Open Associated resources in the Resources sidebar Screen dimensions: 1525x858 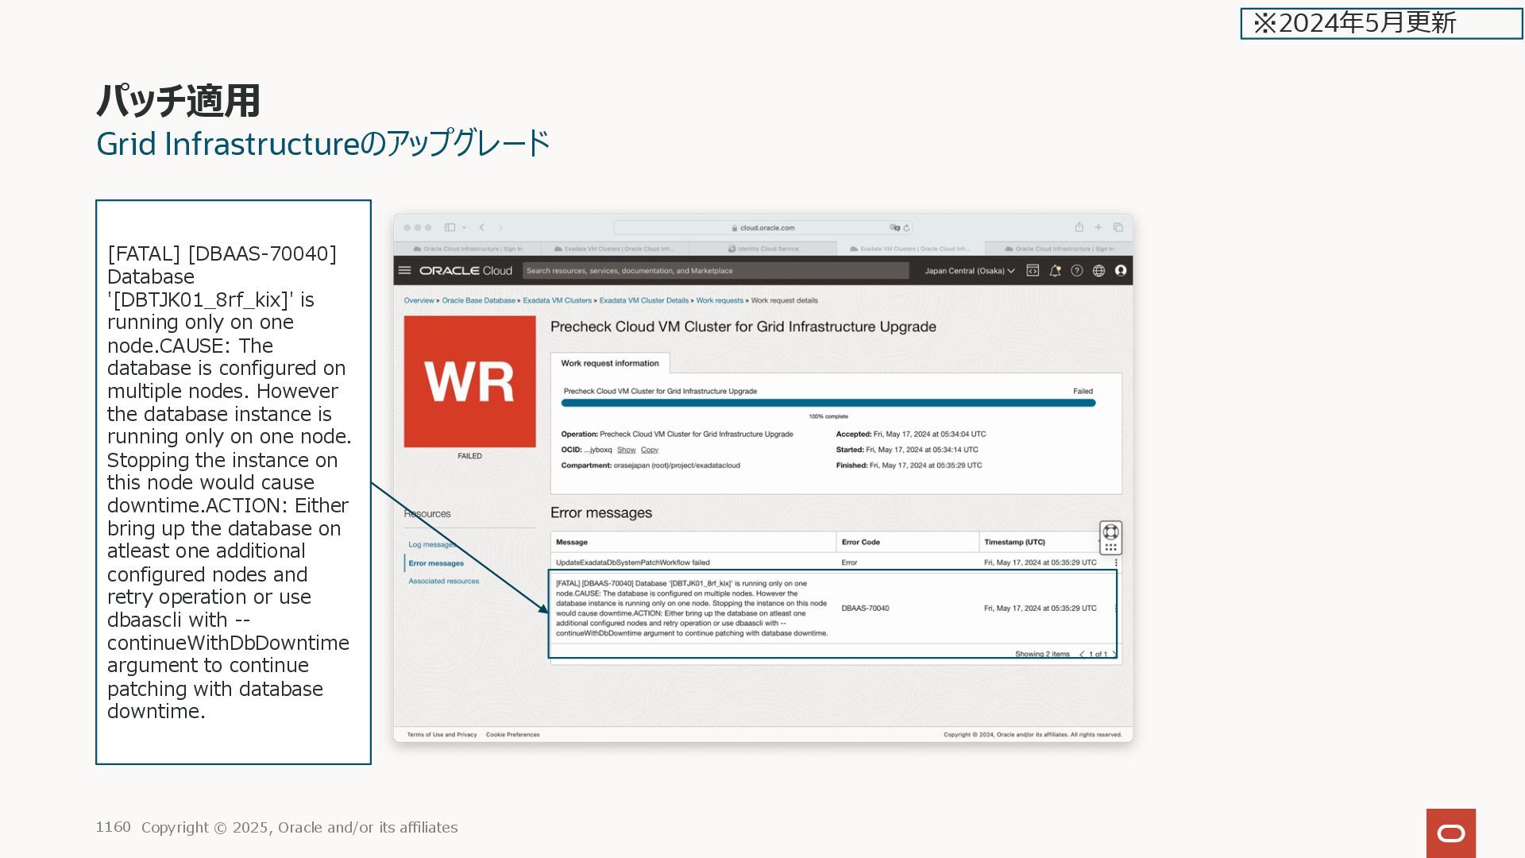coord(443,581)
